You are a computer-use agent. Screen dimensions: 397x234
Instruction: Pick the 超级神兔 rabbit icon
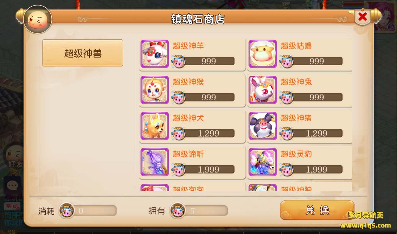(263, 90)
